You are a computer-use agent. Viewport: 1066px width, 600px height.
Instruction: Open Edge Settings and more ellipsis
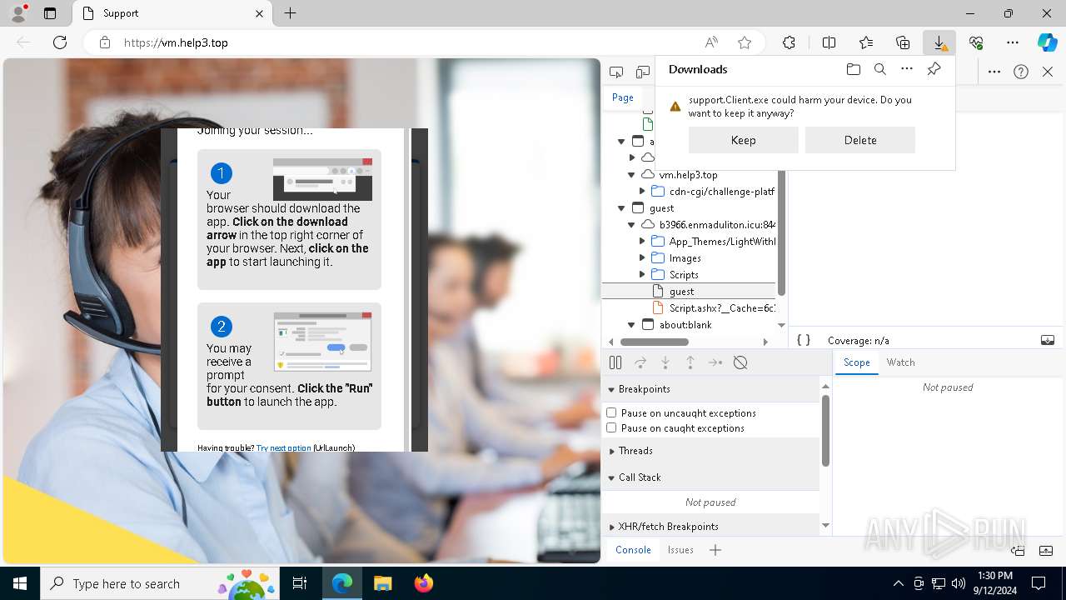1013,42
